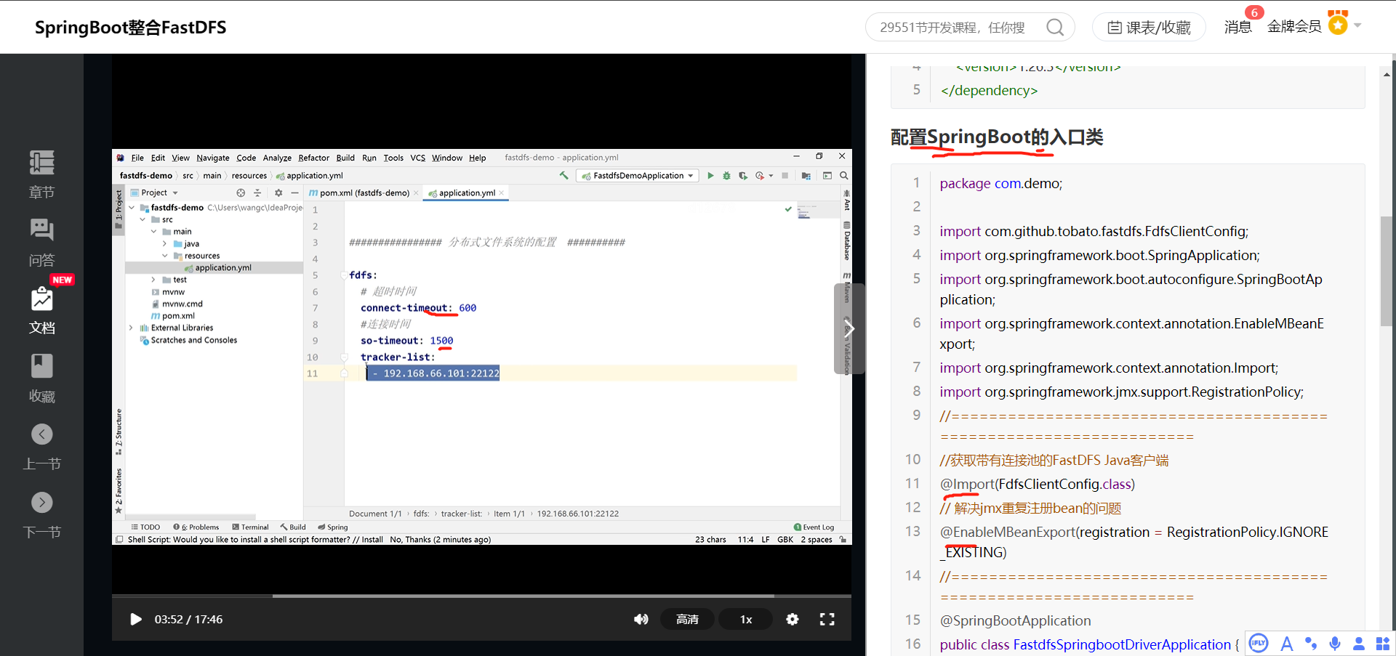
Task: Mute the video with the volume icon
Action: click(x=641, y=619)
